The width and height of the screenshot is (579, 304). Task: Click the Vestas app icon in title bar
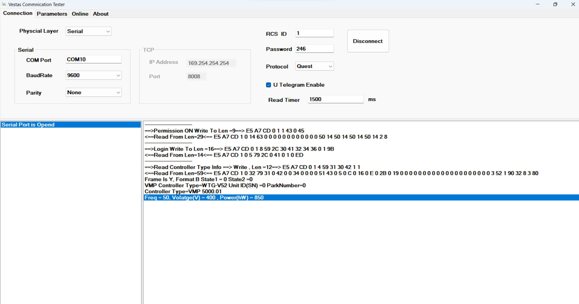click(4, 4)
